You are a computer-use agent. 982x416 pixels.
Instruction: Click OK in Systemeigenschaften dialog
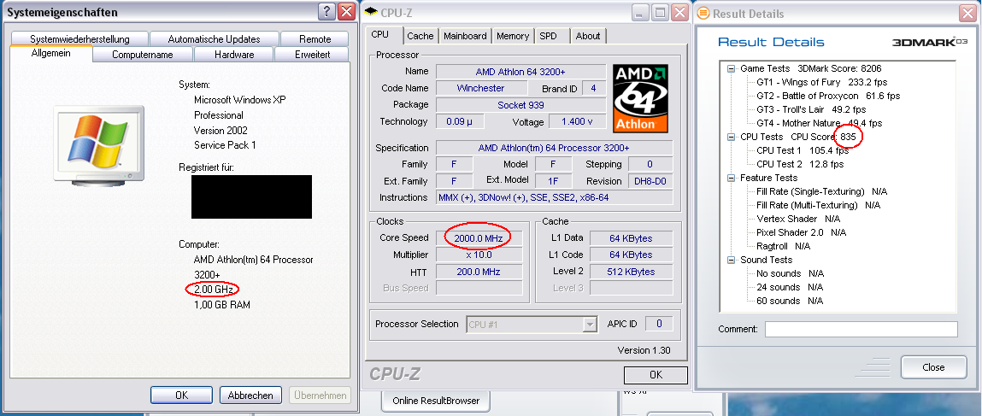click(182, 395)
